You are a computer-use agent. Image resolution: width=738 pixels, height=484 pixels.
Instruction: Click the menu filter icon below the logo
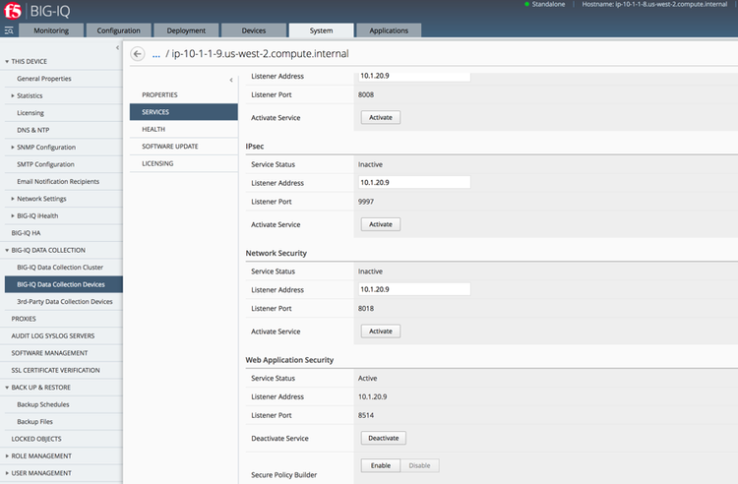[8, 30]
